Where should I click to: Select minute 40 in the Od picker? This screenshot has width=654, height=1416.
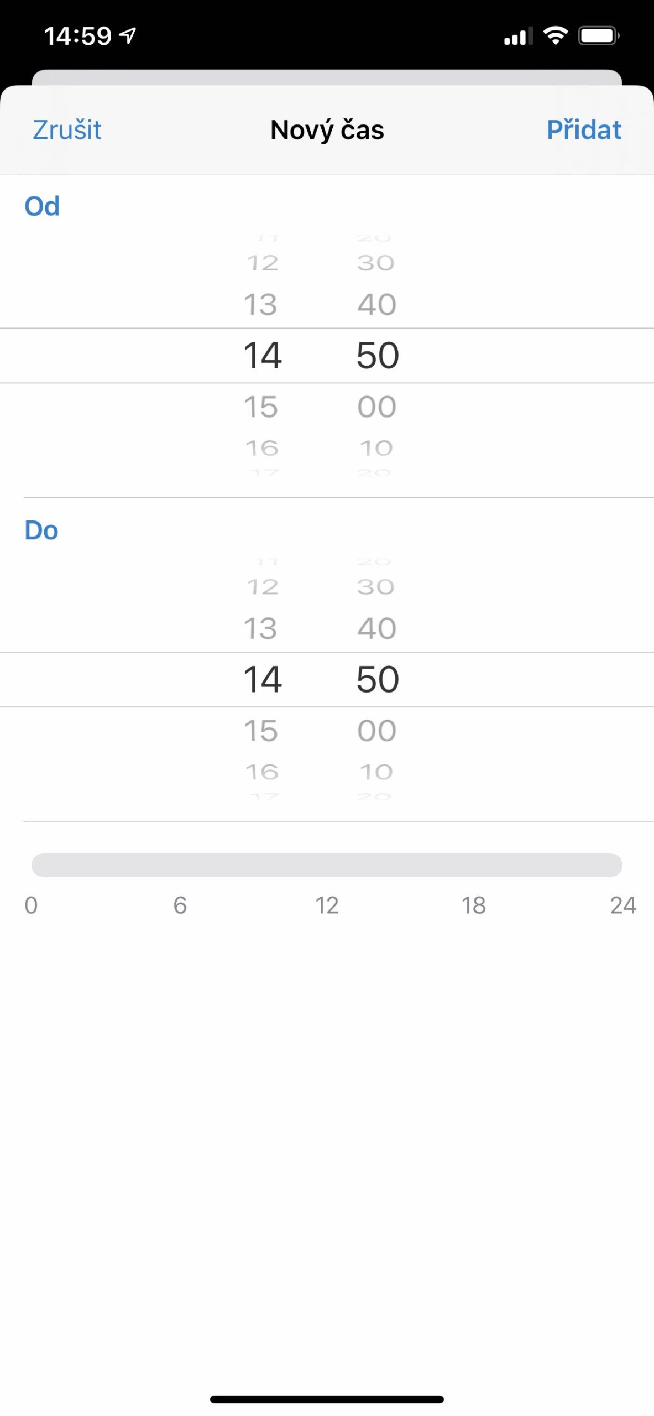[x=376, y=304]
